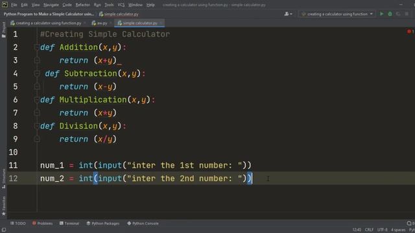This screenshot has width=415, height=233.
Task: Close the ew.py tab
Action: pos(111,23)
